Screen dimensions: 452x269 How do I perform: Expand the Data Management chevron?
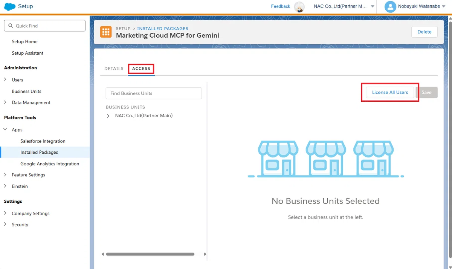tap(5, 102)
